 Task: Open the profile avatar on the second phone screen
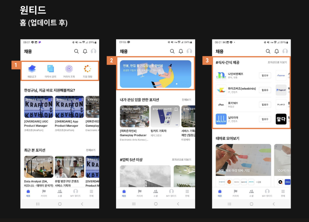pyautogui.click(x=189, y=51)
